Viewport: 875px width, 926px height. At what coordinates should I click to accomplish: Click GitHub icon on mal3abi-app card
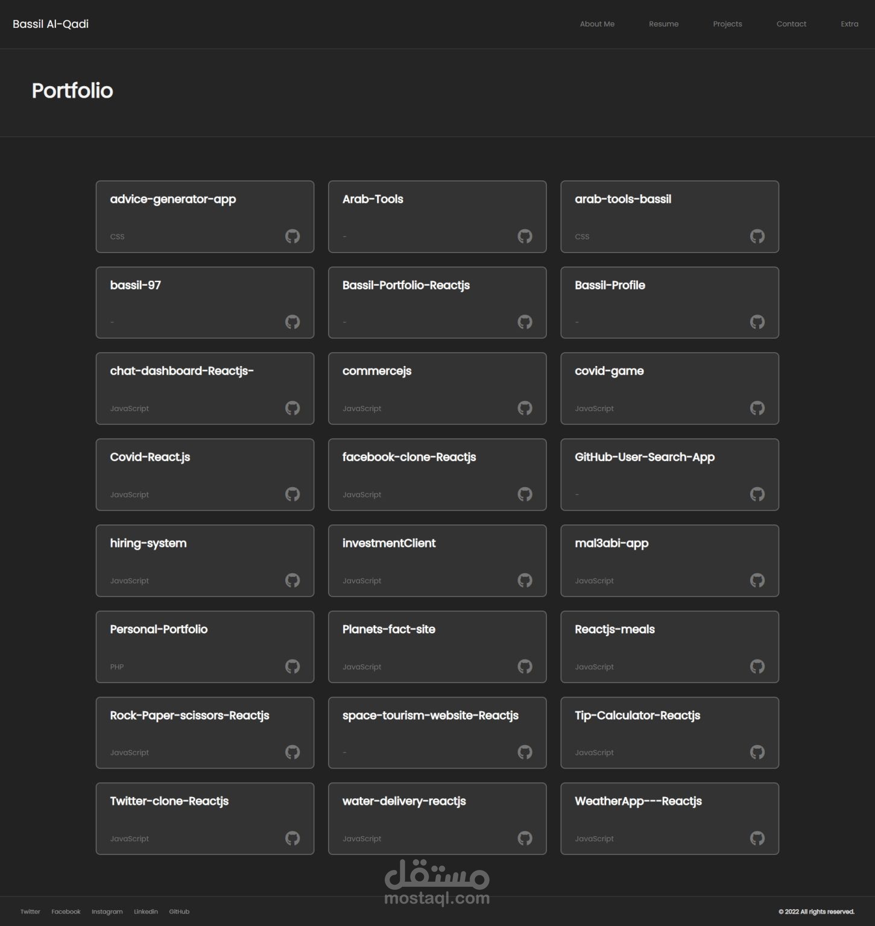tap(757, 581)
